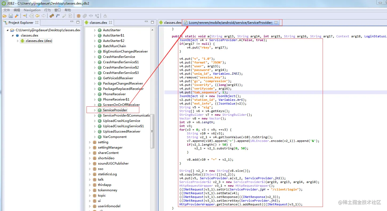Click the Forward arrow icon
387x211 pixels.
[44, 16]
